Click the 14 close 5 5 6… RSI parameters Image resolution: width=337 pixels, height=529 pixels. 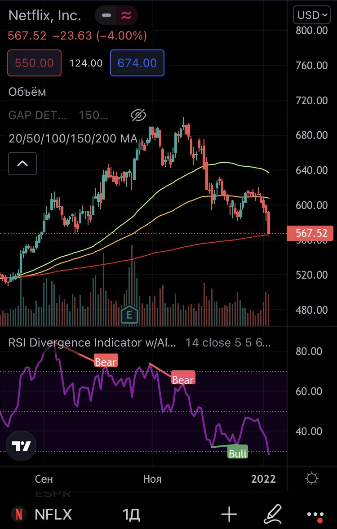[228, 342]
